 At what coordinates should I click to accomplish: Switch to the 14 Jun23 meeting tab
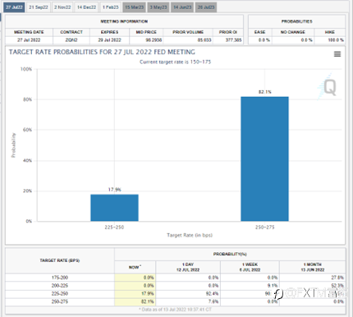(182, 7)
